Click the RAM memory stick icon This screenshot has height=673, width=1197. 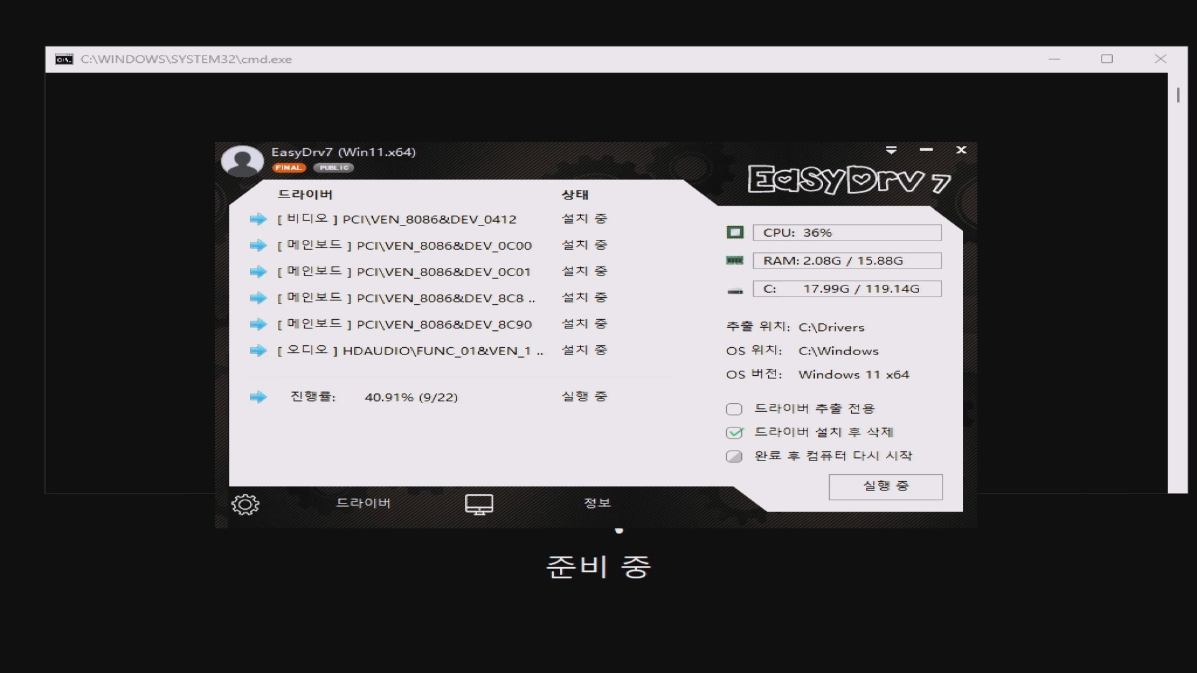735,260
